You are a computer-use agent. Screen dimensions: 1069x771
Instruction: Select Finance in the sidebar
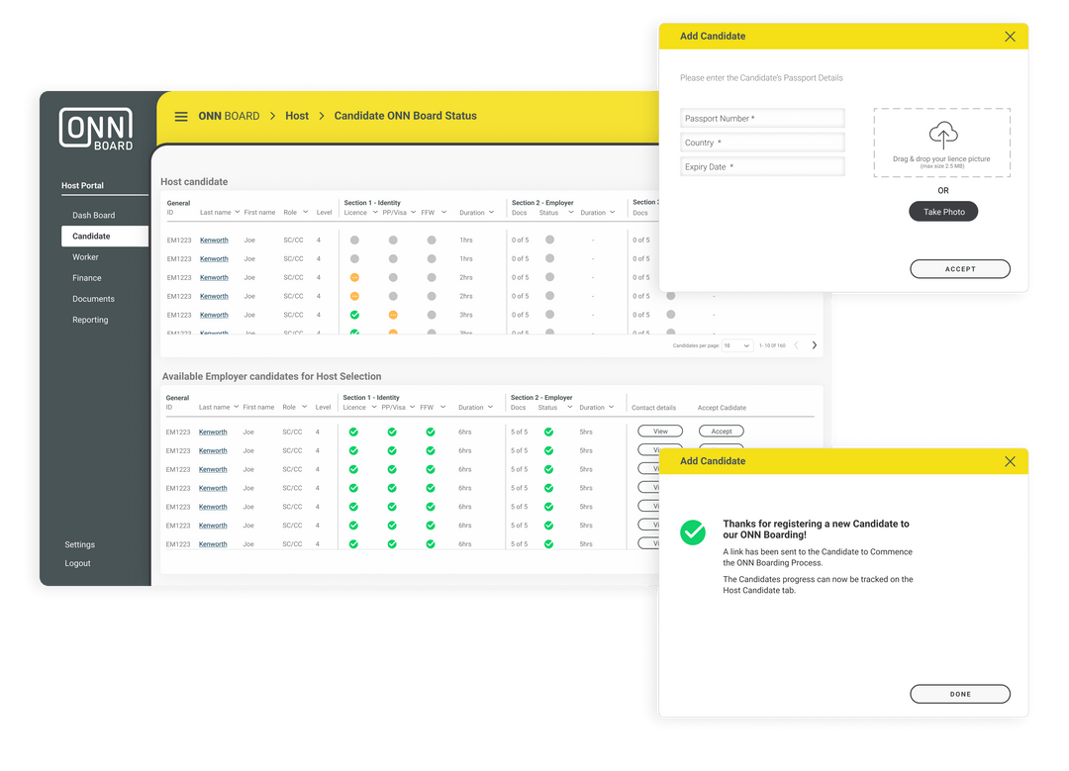(x=87, y=278)
